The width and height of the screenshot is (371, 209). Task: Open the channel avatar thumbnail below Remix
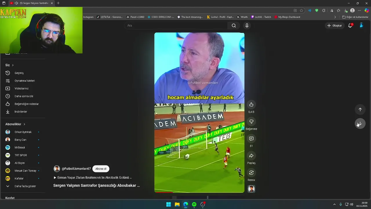[251, 189]
